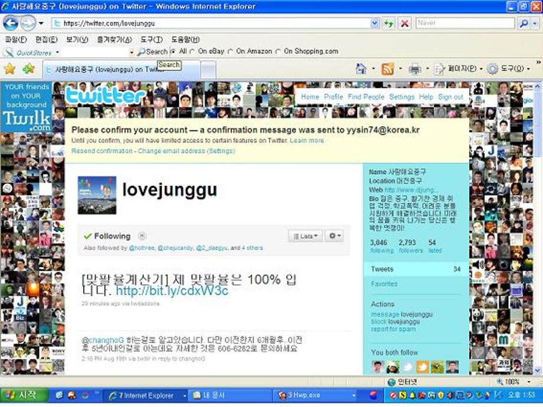The height and width of the screenshot is (407, 543).
Task: Click the QuickStores Search button
Action: tap(152, 52)
